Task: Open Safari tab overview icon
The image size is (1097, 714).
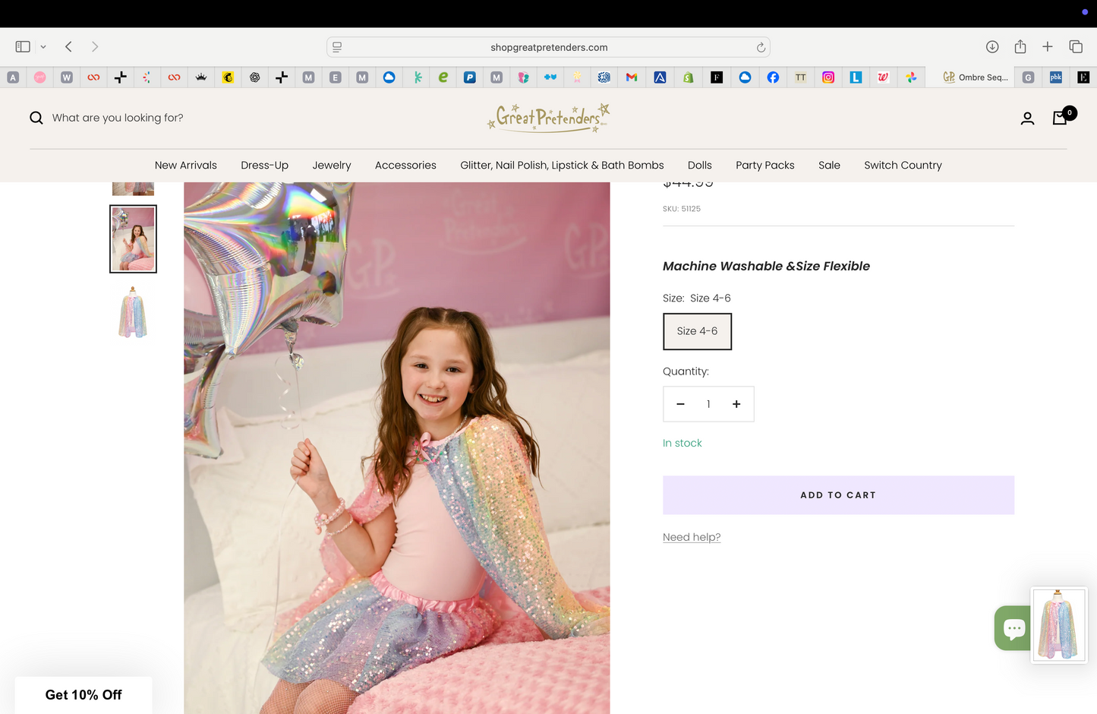Action: (1076, 46)
